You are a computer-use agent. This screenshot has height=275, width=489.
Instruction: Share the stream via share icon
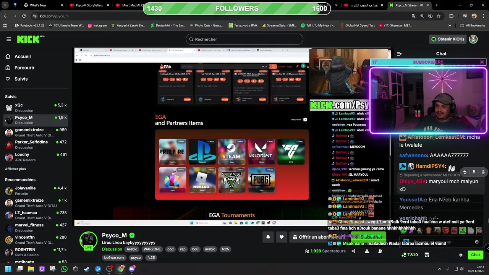[353, 251]
